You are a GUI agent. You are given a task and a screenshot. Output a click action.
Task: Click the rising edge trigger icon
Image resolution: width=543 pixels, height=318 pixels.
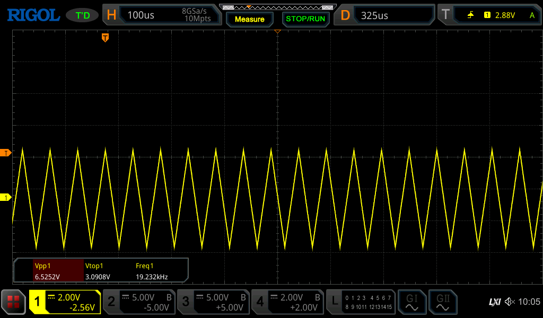(x=471, y=15)
